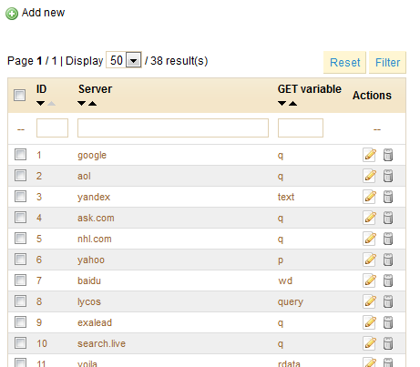This screenshot has height=367, width=420.
Task: Delete the aol row with trash icon
Action: point(388,176)
